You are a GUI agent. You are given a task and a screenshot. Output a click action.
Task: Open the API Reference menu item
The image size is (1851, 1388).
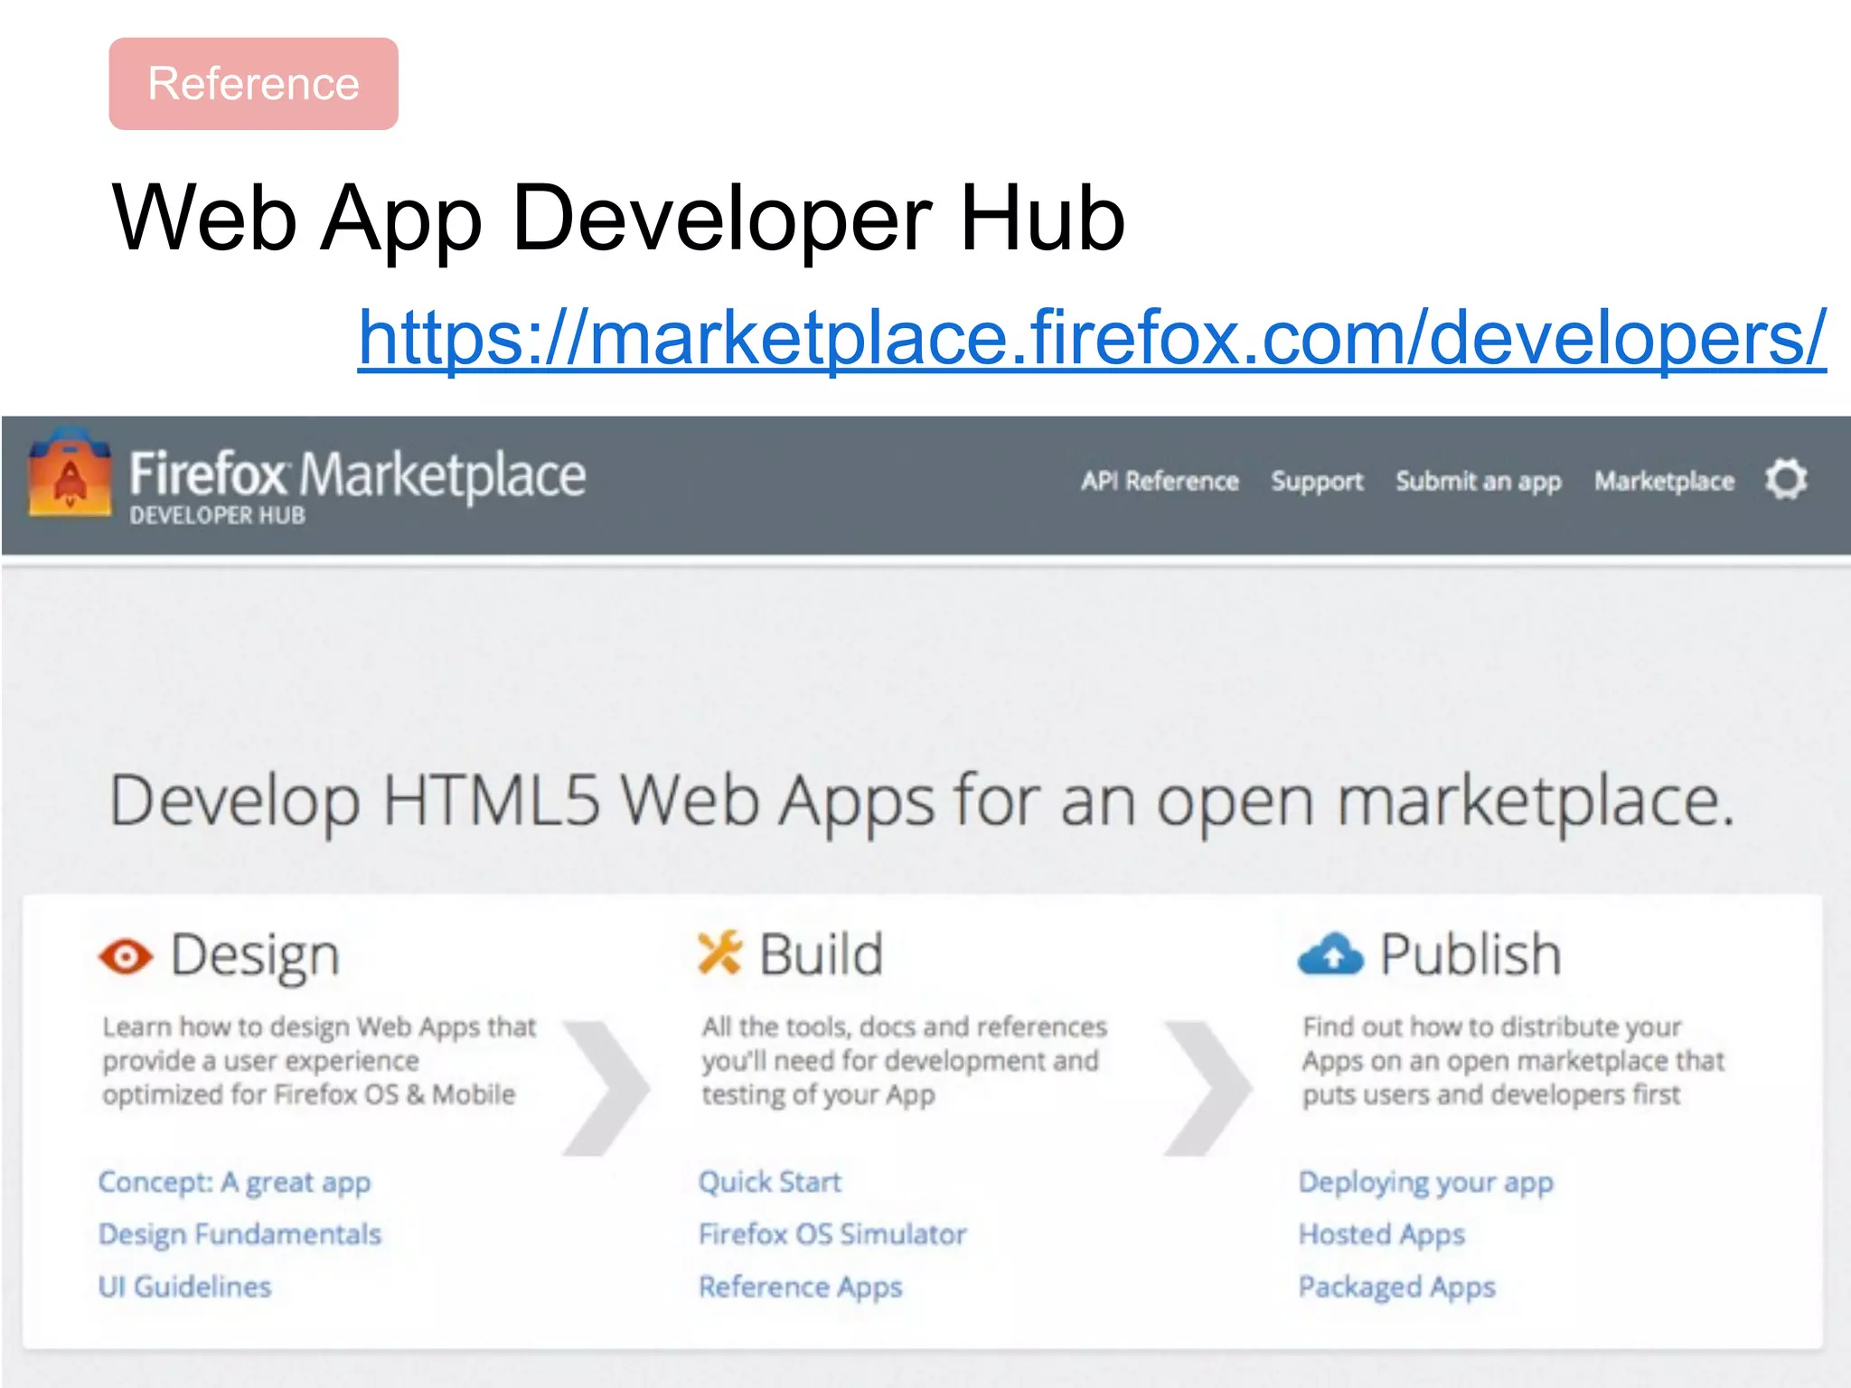(x=1160, y=481)
